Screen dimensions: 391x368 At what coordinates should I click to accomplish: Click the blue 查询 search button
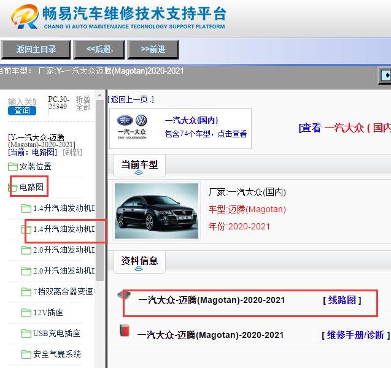pyautogui.click(x=22, y=110)
